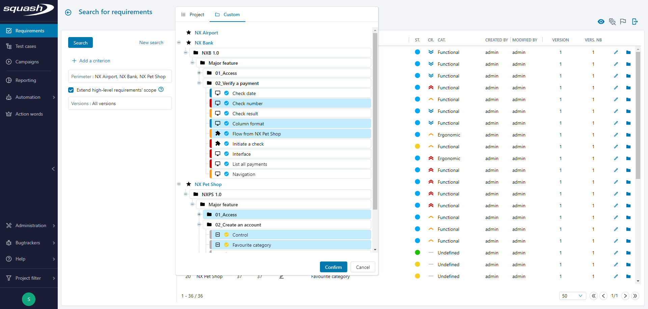This screenshot has width=648, height=309.
Task: Collapse the left navigation sidebar
Action: [53, 169]
